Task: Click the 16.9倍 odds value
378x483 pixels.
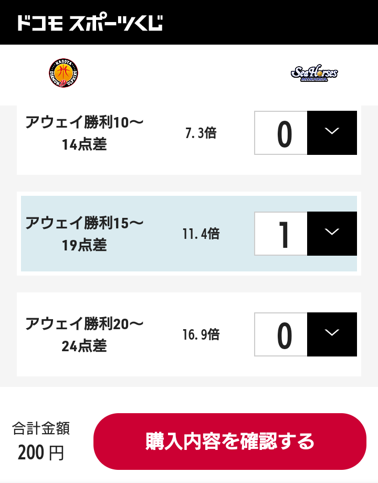Action: (x=201, y=335)
